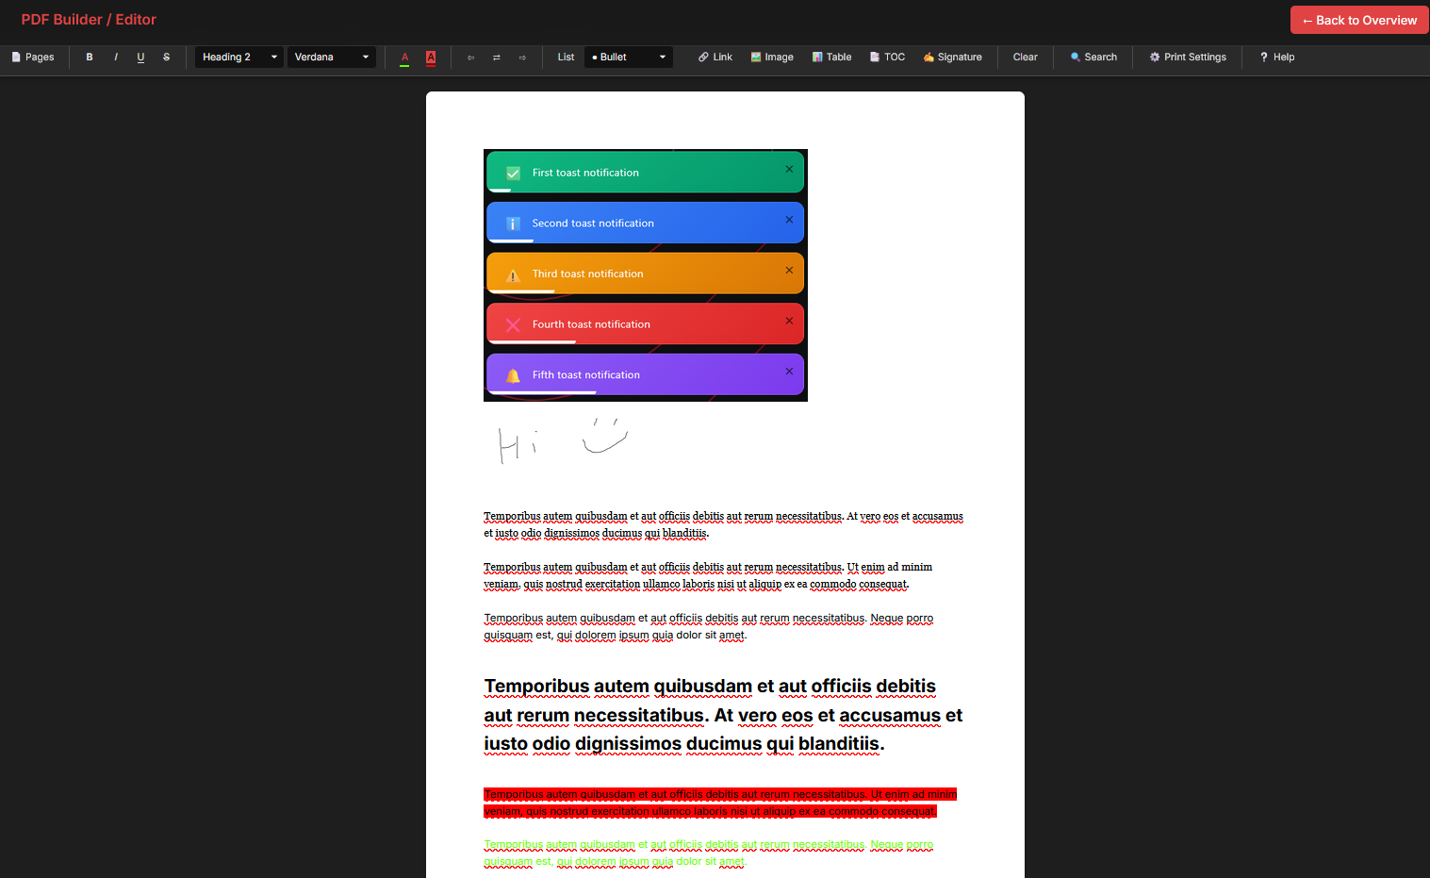This screenshot has width=1430, height=878.
Task: Close the First toast notification
Action: coord(789,170)
